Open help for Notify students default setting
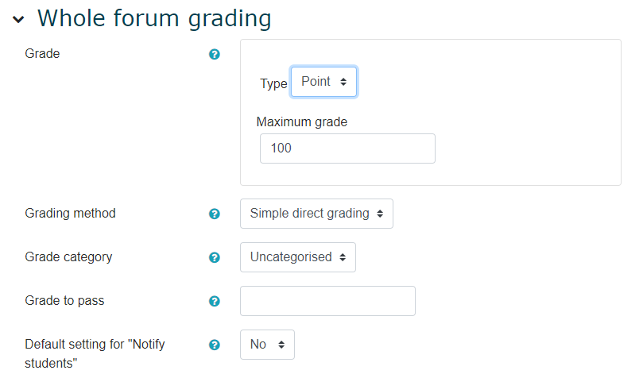 (x=214, y=345)
